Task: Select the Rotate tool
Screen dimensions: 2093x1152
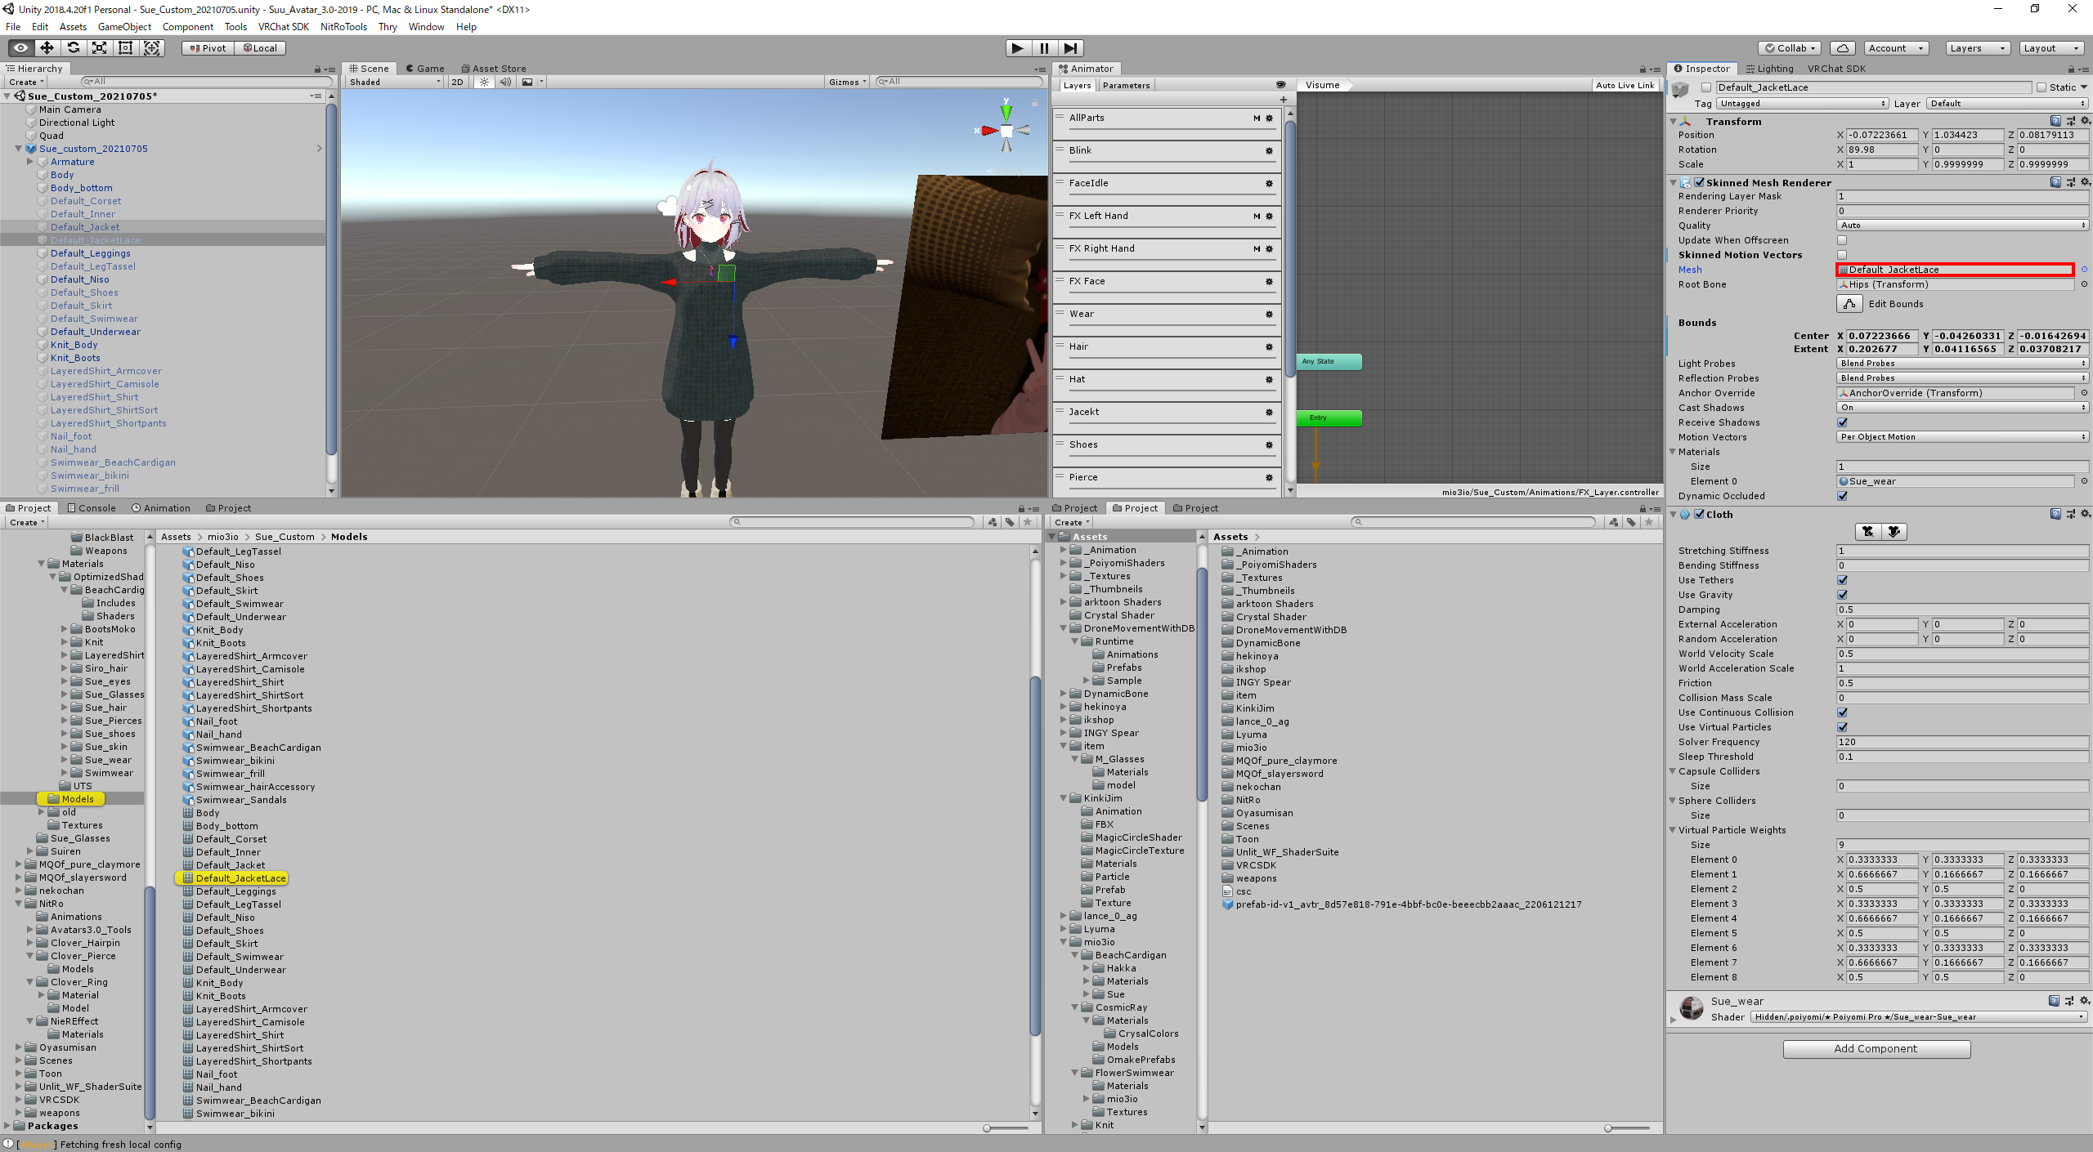Action: pos(73,47)
